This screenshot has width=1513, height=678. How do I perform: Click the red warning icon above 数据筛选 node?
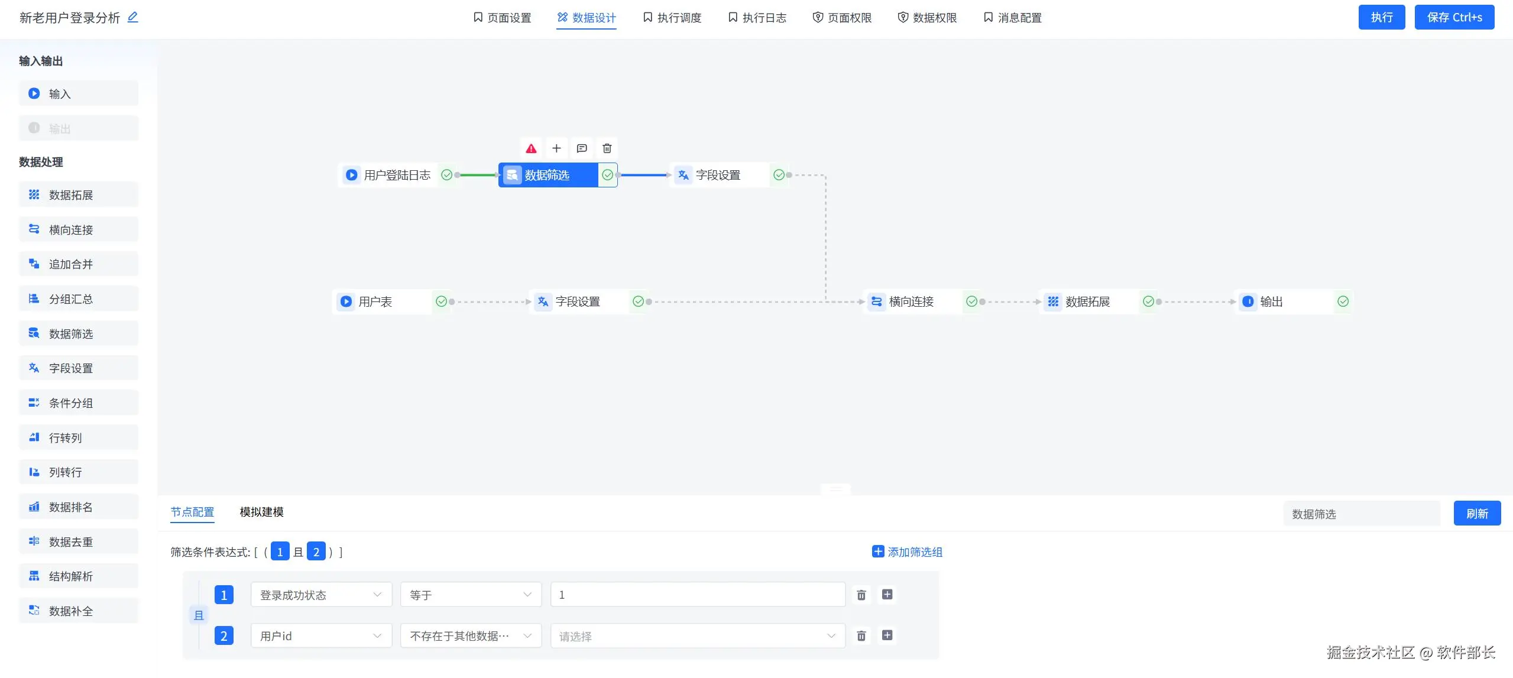[531, 148]
